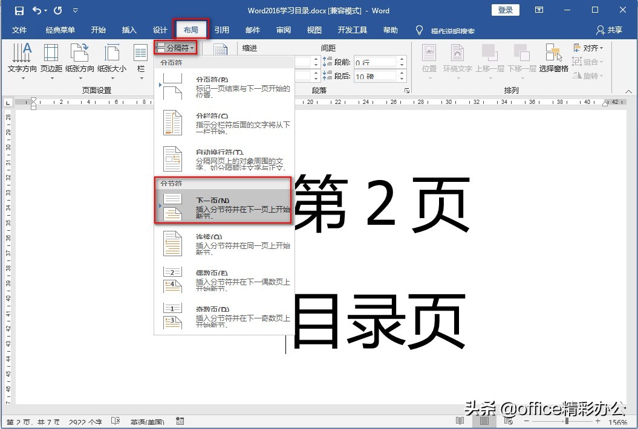Click the macro recording status icon
Viewport: 638px width, 429px height.
(x=180, y=421)
